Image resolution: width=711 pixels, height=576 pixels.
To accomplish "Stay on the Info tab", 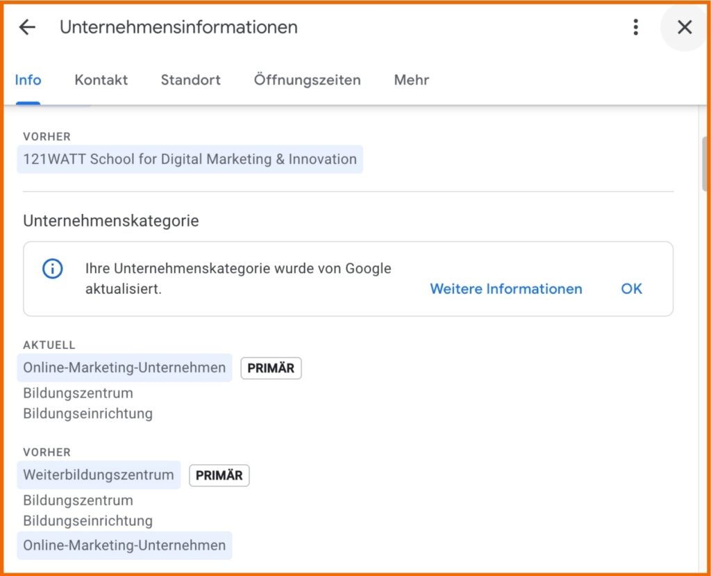I will [x=28, y=80].
